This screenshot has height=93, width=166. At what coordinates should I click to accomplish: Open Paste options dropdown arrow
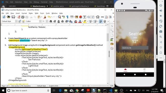point(41,17)
